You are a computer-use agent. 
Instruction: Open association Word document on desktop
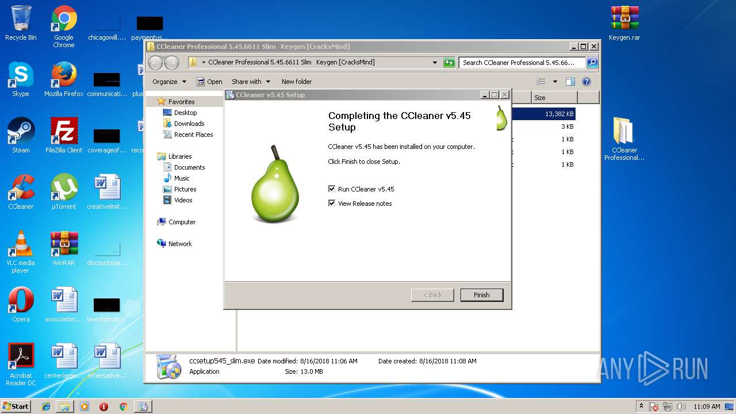click(x=64, y=305)
